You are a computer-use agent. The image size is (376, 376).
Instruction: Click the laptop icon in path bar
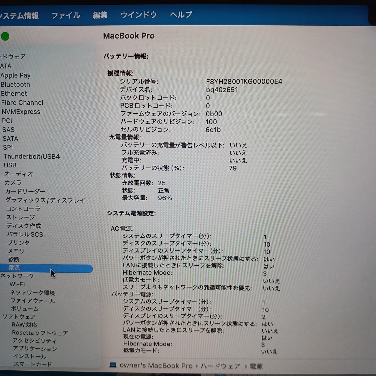[x=113, y=365]
